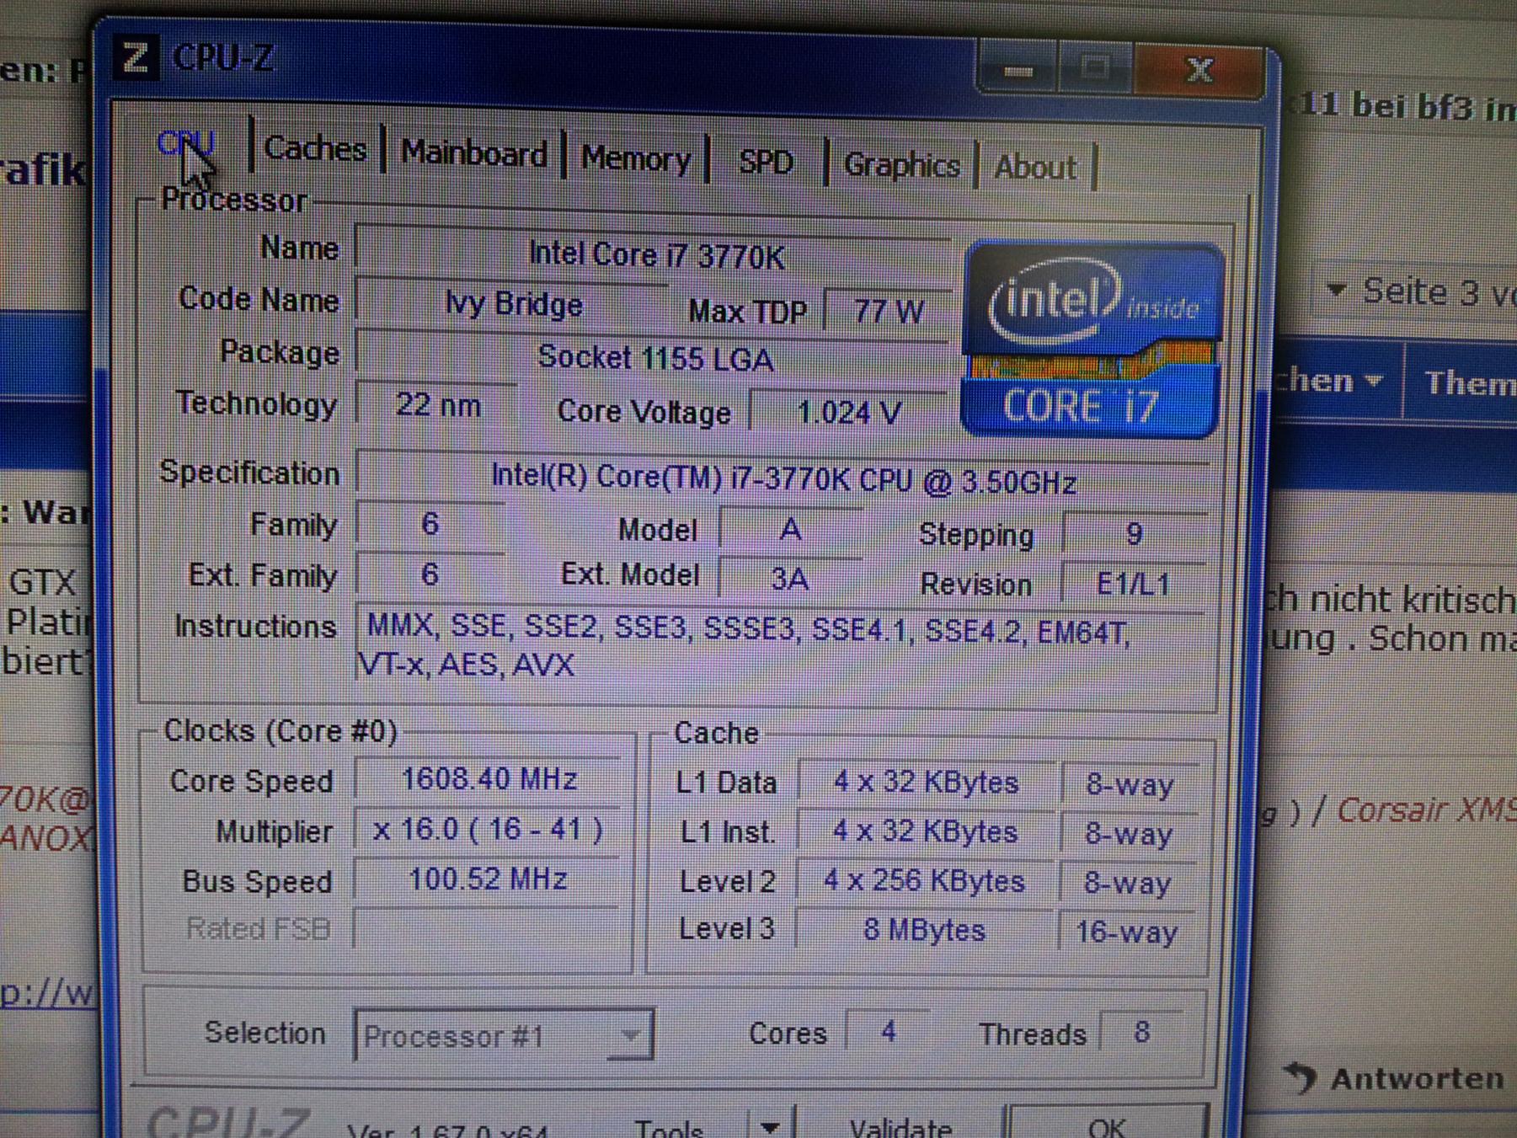Click the empty Rated FSB field
1517x1138 pixels.
[x=485, y=930]
